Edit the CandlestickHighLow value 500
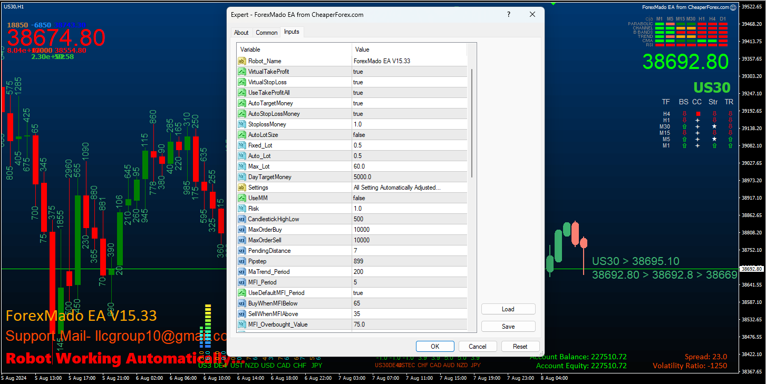The height and width of the screenshot is (384, 766). coord(410,219)
